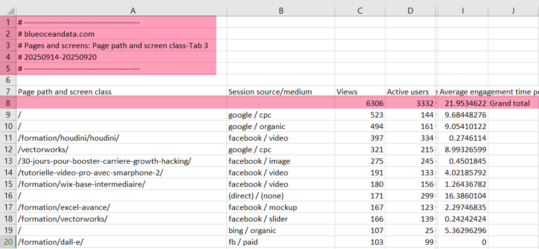The image size is (539, 249).
Task: Select column B header
Action: click(281, 11)
